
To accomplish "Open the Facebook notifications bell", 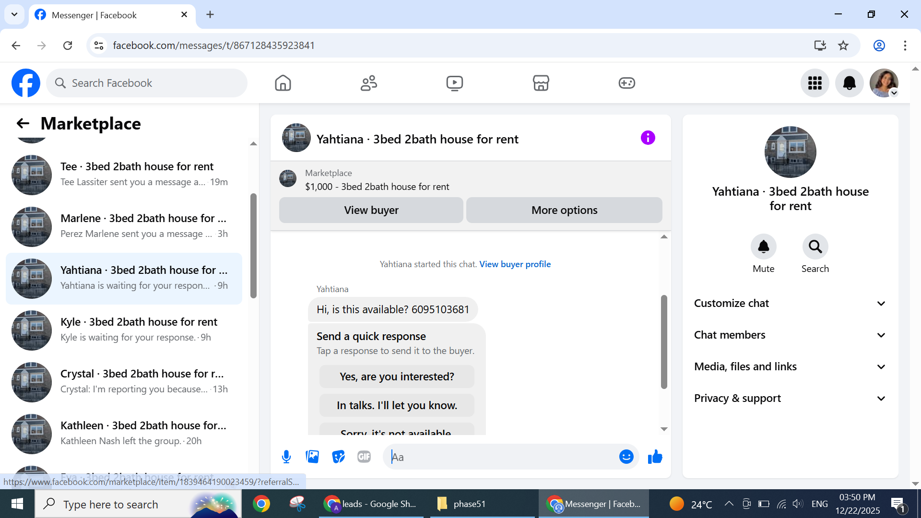I will [x=849, y=83].
